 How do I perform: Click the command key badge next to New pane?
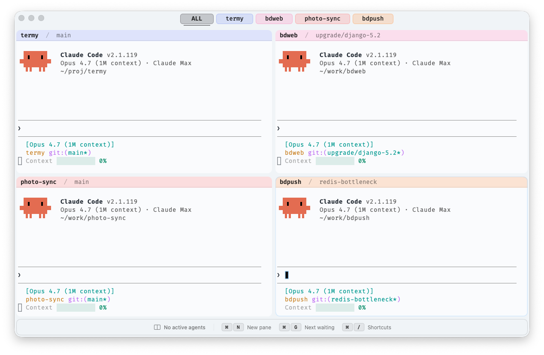coord(227,327)
